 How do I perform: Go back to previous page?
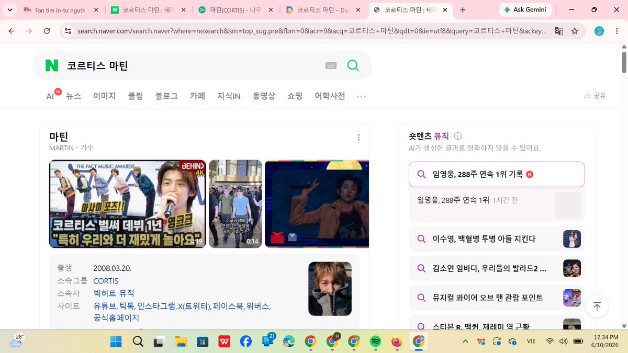tap(12, 31)
